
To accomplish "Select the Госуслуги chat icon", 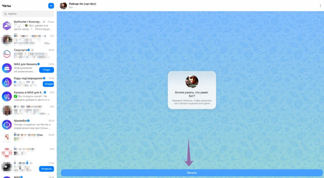I will coord(7,54).
